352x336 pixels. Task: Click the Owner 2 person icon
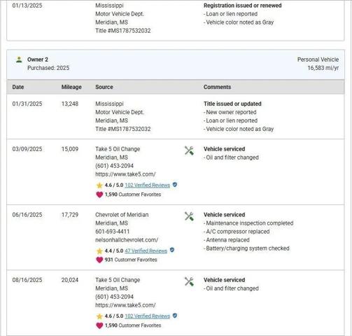(19, 59)
